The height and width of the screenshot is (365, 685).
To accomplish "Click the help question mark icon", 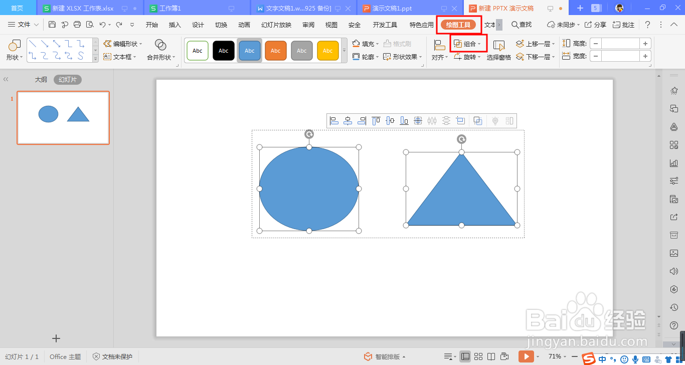I will [x=647, y=25].
